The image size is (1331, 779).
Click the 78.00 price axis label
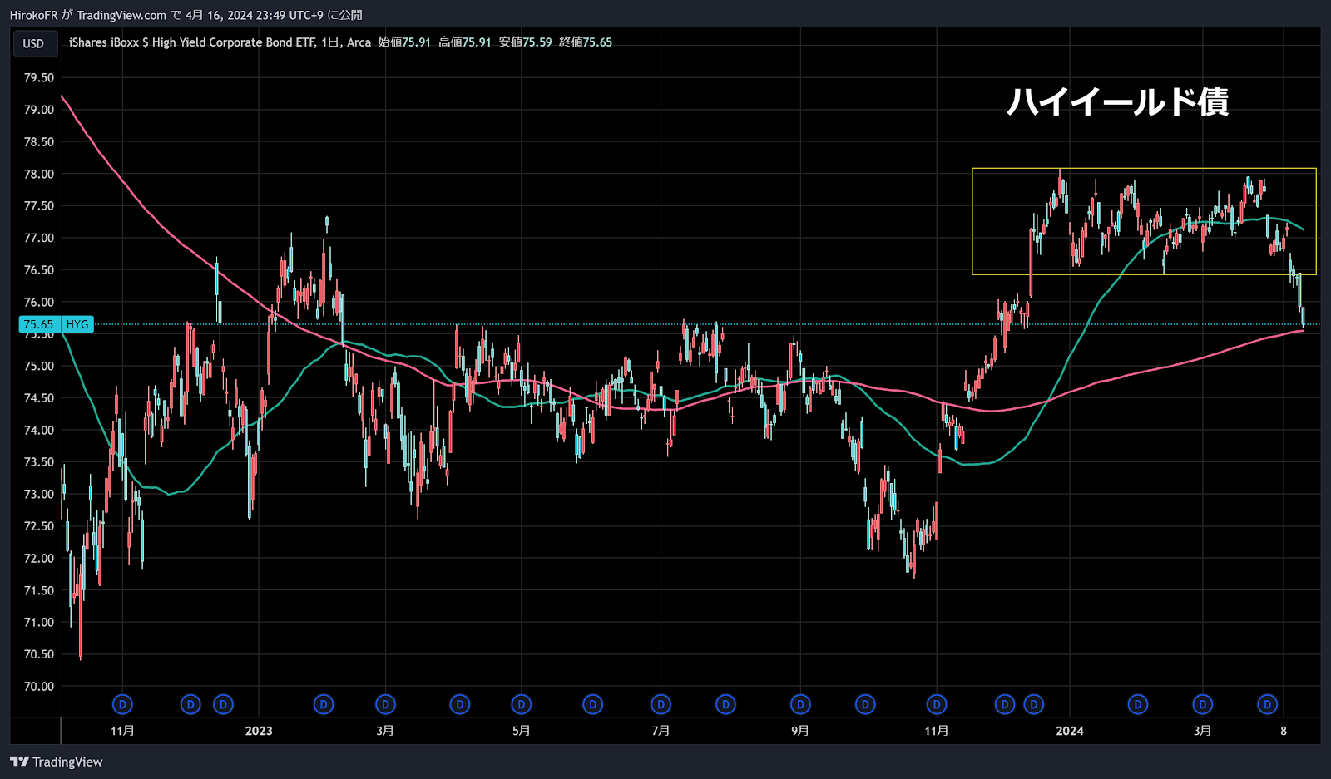(x=38, y=174)
